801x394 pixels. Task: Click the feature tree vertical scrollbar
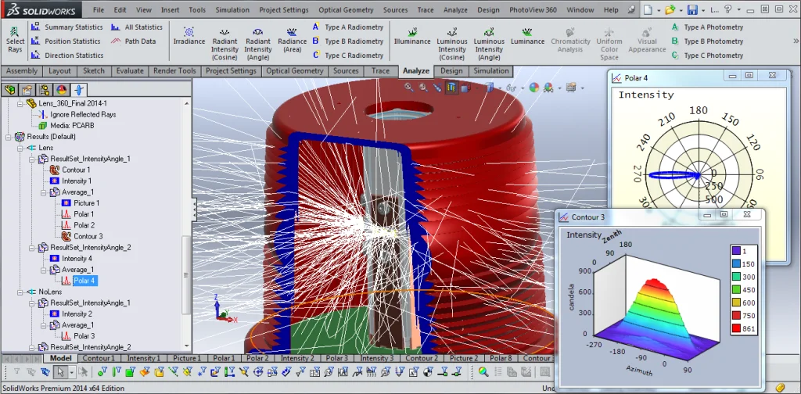(x=186, y=276)
